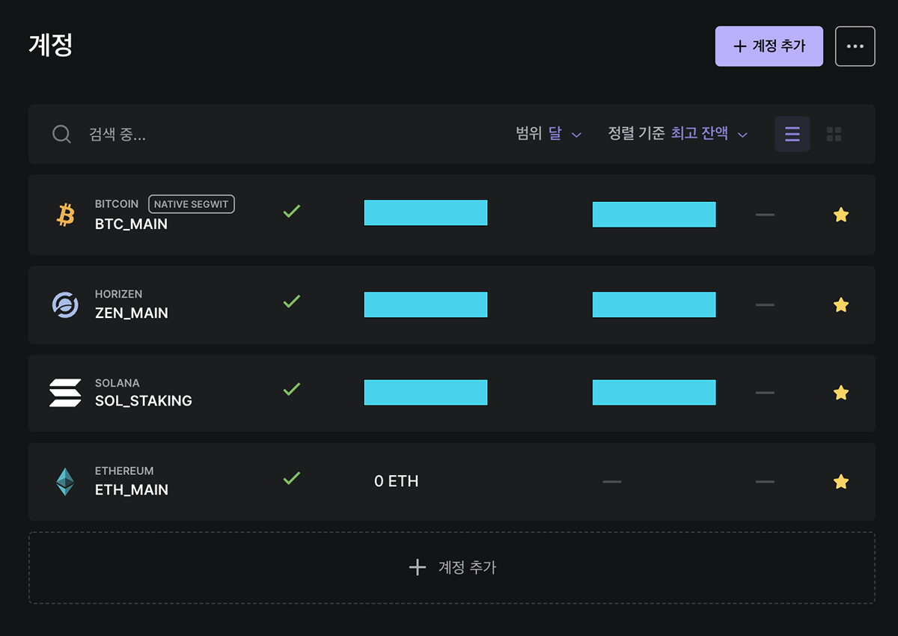Click the purple 계정 추가 button
This screenshot has height=636, width=898.
tap(769, 46)
